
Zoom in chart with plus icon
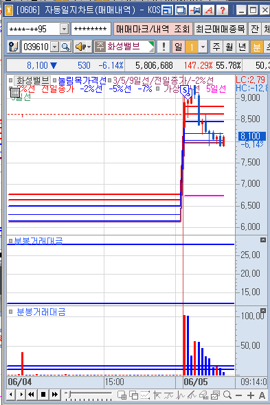[250, 395]
